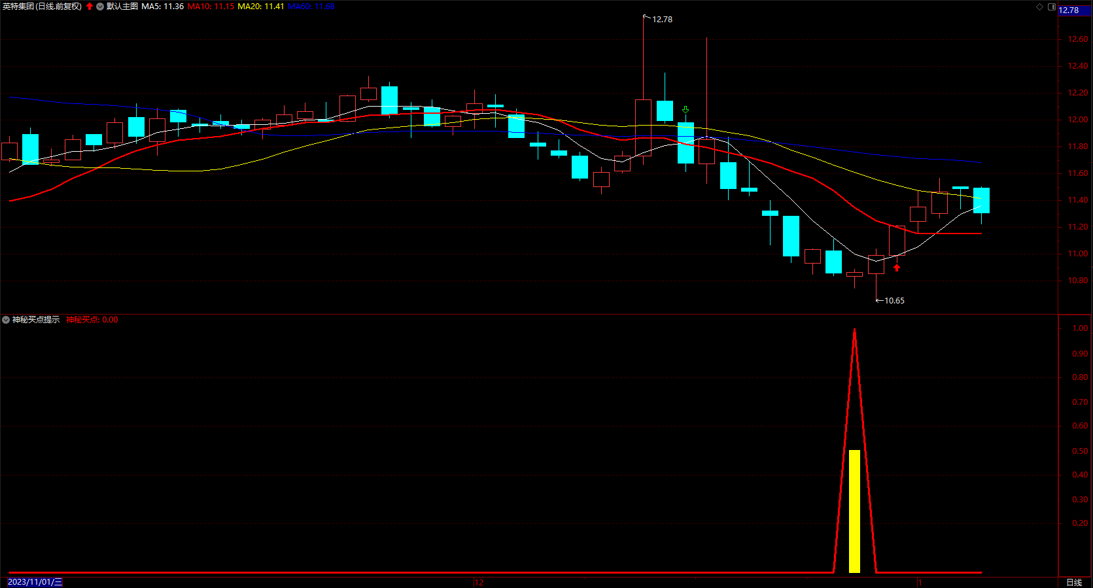Click the MA20: 11.41 label
Screen dimensions: 1093x588
click(x=261, y=7)
